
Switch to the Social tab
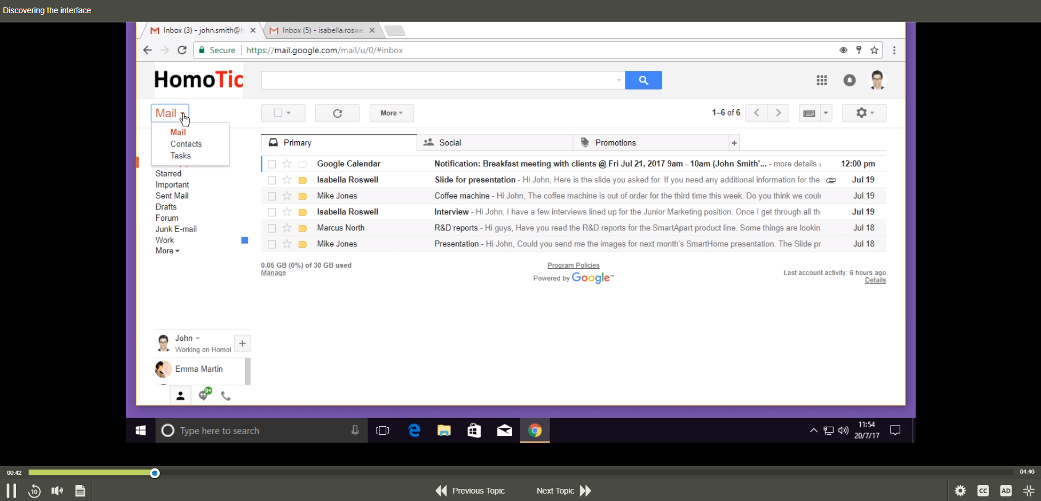coord(450,143)
